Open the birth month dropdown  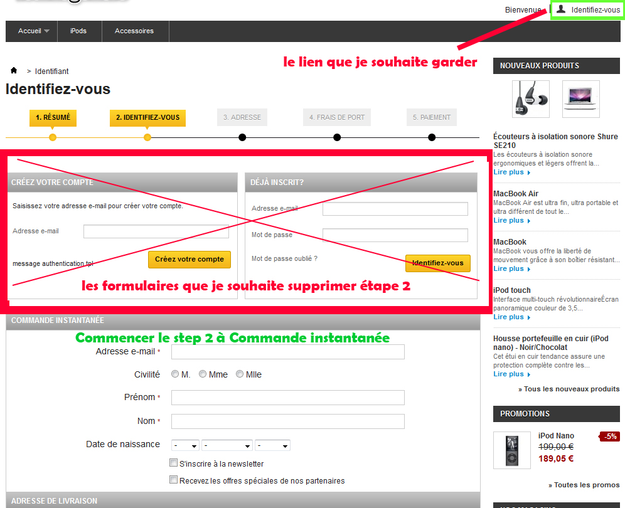227,445
